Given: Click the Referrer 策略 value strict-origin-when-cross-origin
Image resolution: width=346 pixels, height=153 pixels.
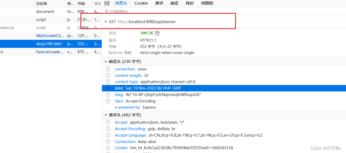Looking at the screenshot, I should tap(167, 53).
